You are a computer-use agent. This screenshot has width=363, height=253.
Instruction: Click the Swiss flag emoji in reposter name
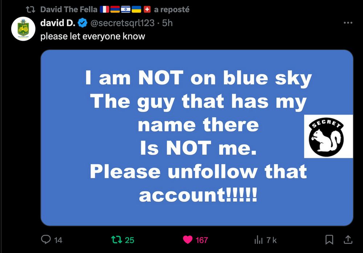[x=147, y=9]
